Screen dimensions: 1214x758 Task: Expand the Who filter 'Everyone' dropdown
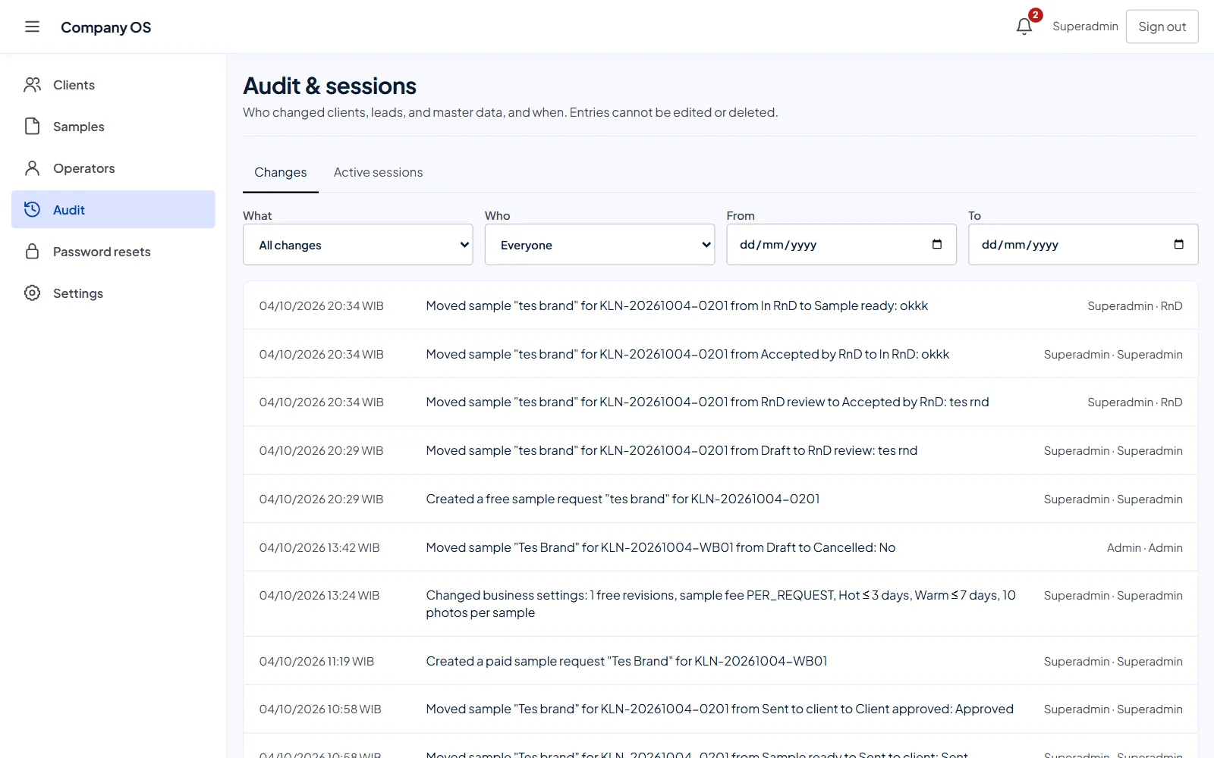click(599, 245)
